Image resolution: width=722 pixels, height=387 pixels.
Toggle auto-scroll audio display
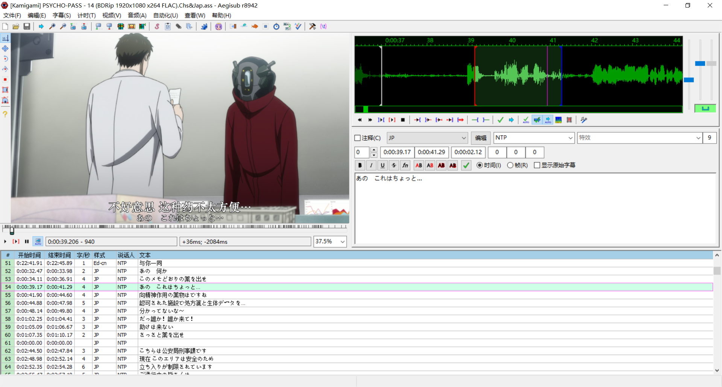548,120
